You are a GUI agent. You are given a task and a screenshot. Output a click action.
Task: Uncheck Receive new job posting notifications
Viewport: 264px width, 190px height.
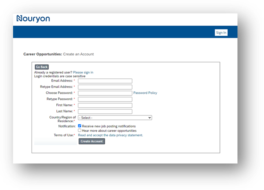coord(80,126)
